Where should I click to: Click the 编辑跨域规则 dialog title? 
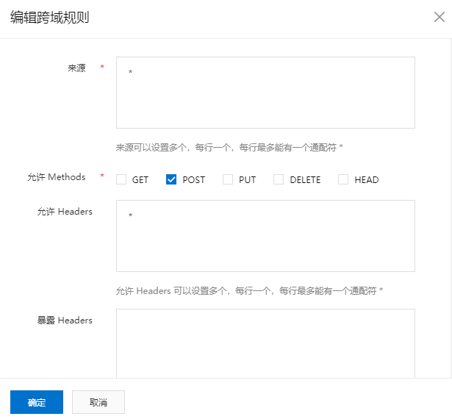pyautogui.click(x=49, y=18)
